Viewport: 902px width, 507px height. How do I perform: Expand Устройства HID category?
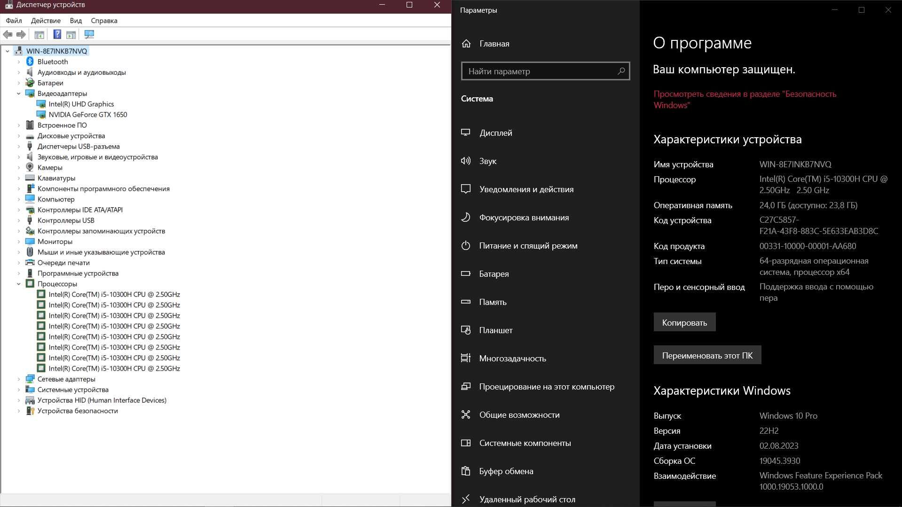tap(19, 400)
